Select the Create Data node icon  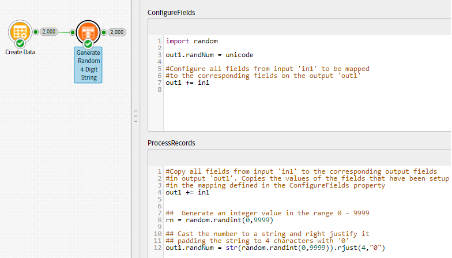[x=20, y=31]
